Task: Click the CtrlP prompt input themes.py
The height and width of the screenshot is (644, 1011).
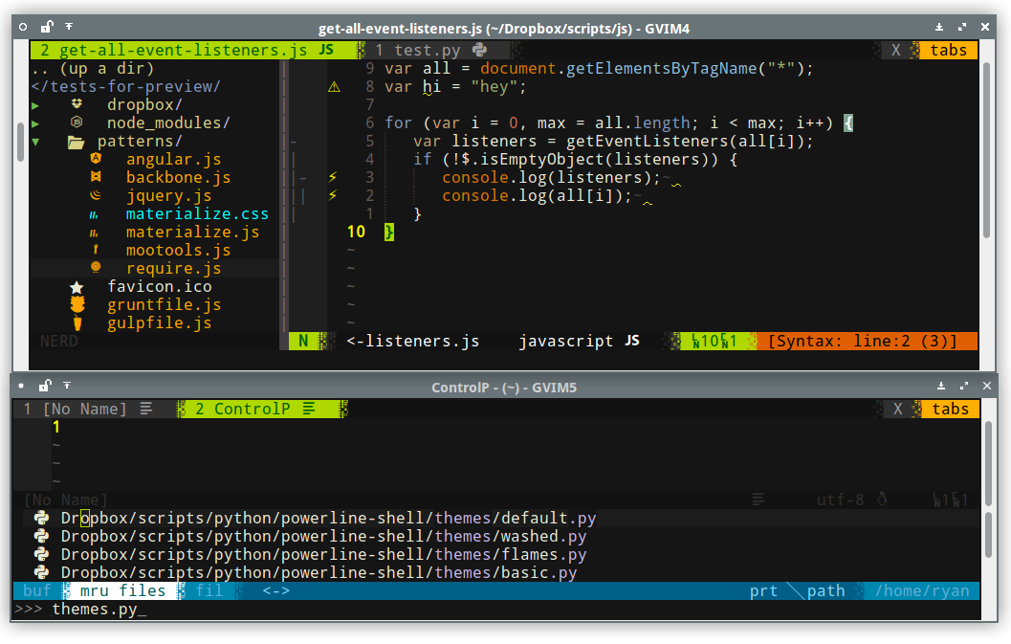Action: click(x=94, y=610)
